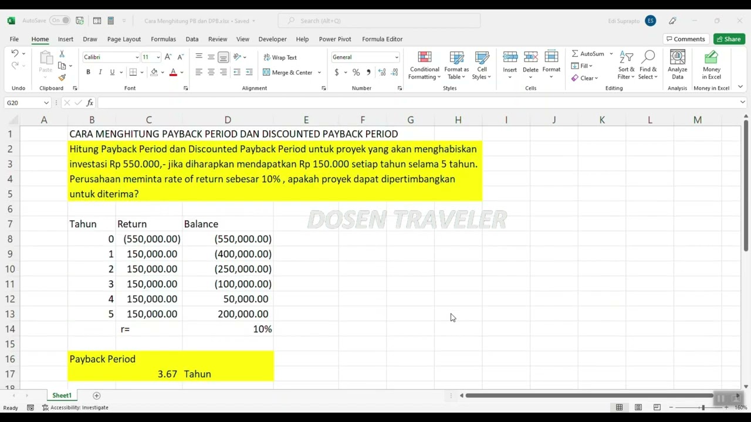Image resolution: width=751 pixels, height=422 pixels.
Task: Open the File menu
Action: 14,39
